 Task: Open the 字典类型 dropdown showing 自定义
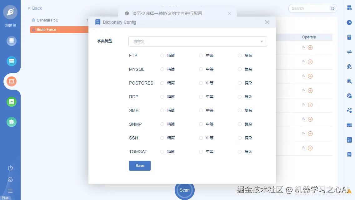(x=197, y=41)
